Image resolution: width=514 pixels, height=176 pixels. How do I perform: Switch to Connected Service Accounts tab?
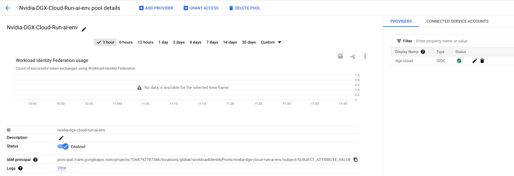pyautogui.click(x=457, y=21)
